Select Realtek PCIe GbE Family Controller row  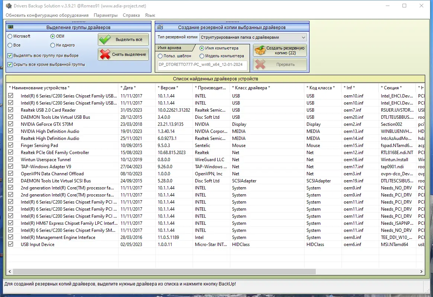[215, 153]
